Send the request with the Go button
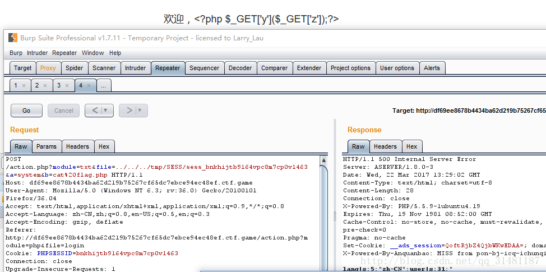This screenshot has height=272, width=546. pos(26,110)
